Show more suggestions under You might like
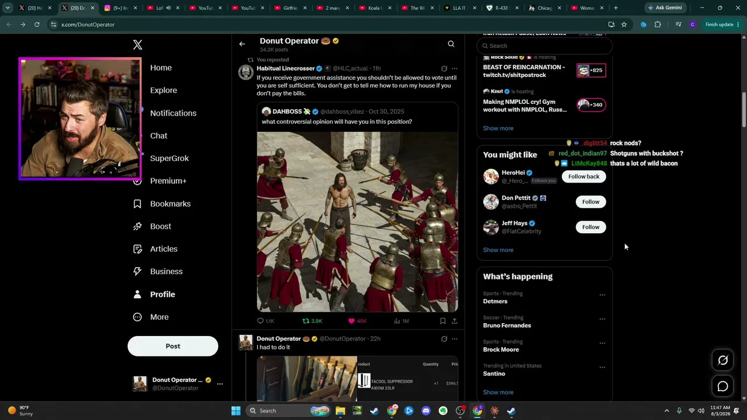Viewport: 747px width, 420px height. pyautogui.click(x=498, y=250)
